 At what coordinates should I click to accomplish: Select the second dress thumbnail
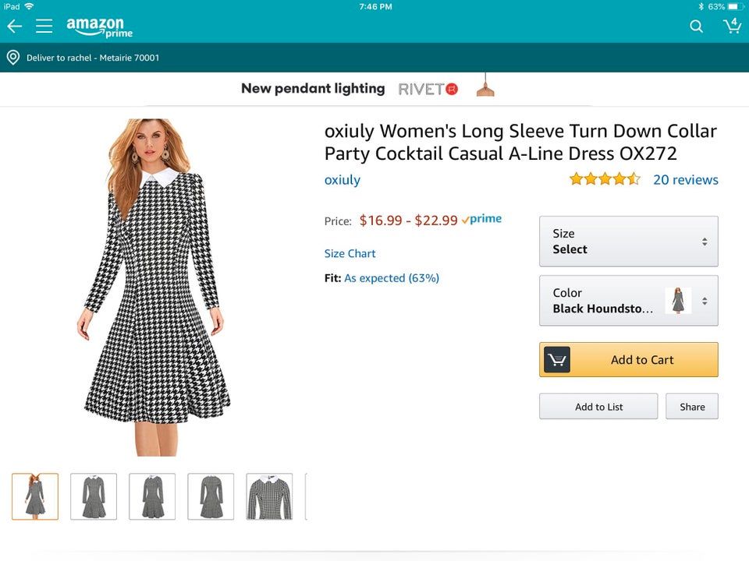coord(94,496)
